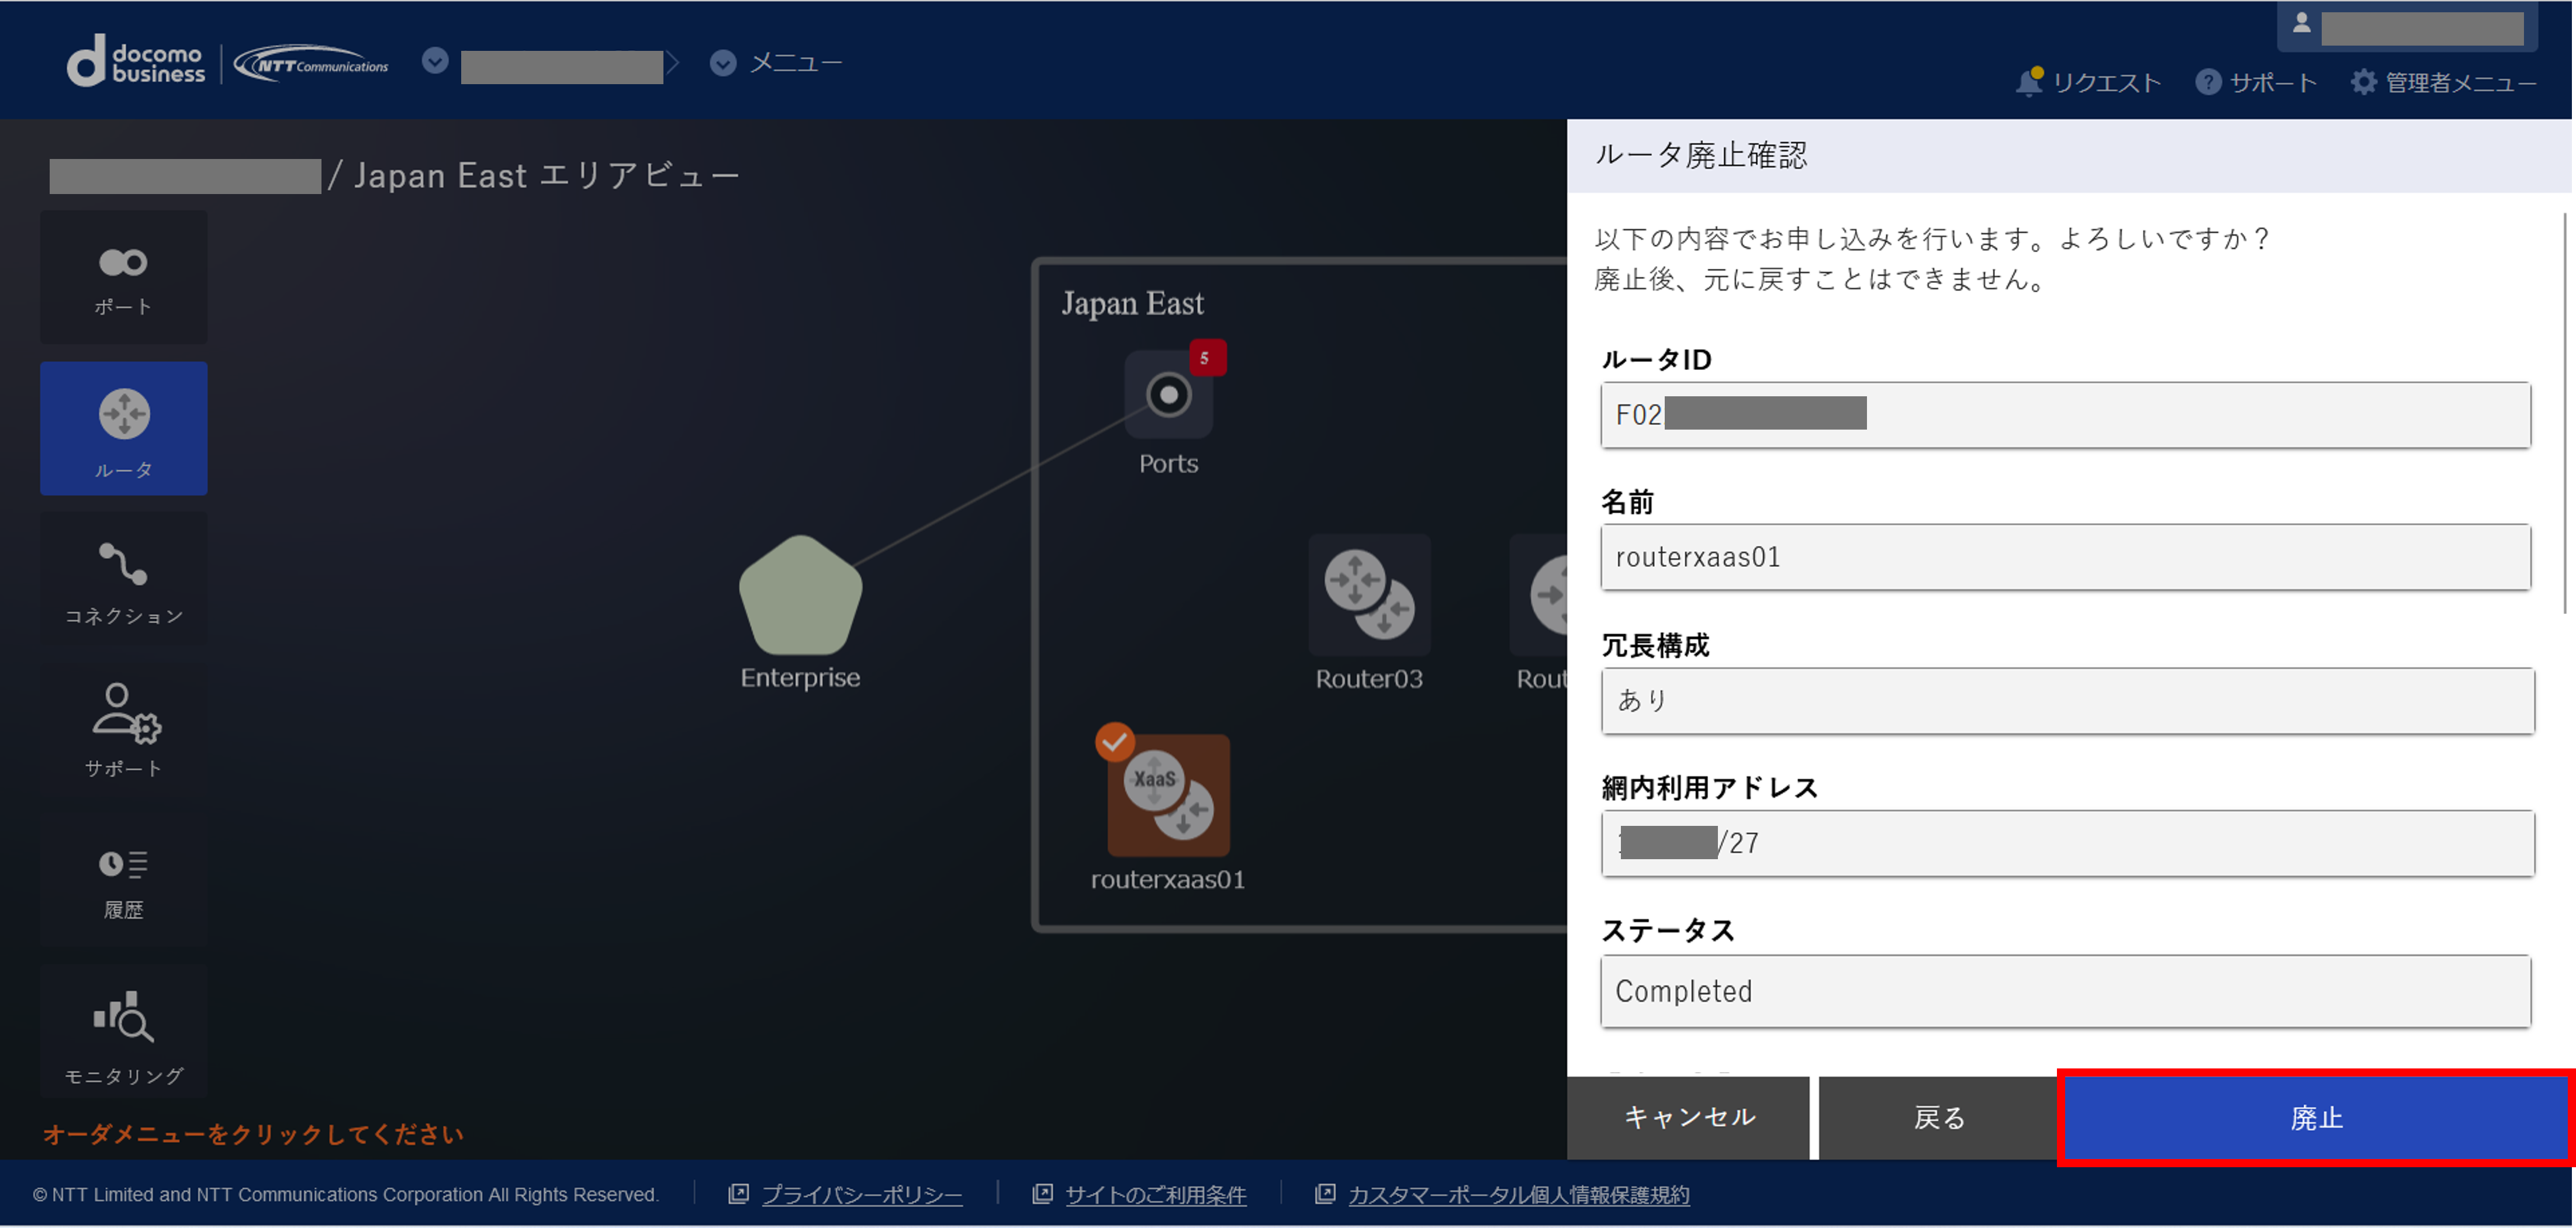This screenshot has width=2576, height=1228.
Task: Open リクエスト notifications bell
Action: tap(2089, 82)
